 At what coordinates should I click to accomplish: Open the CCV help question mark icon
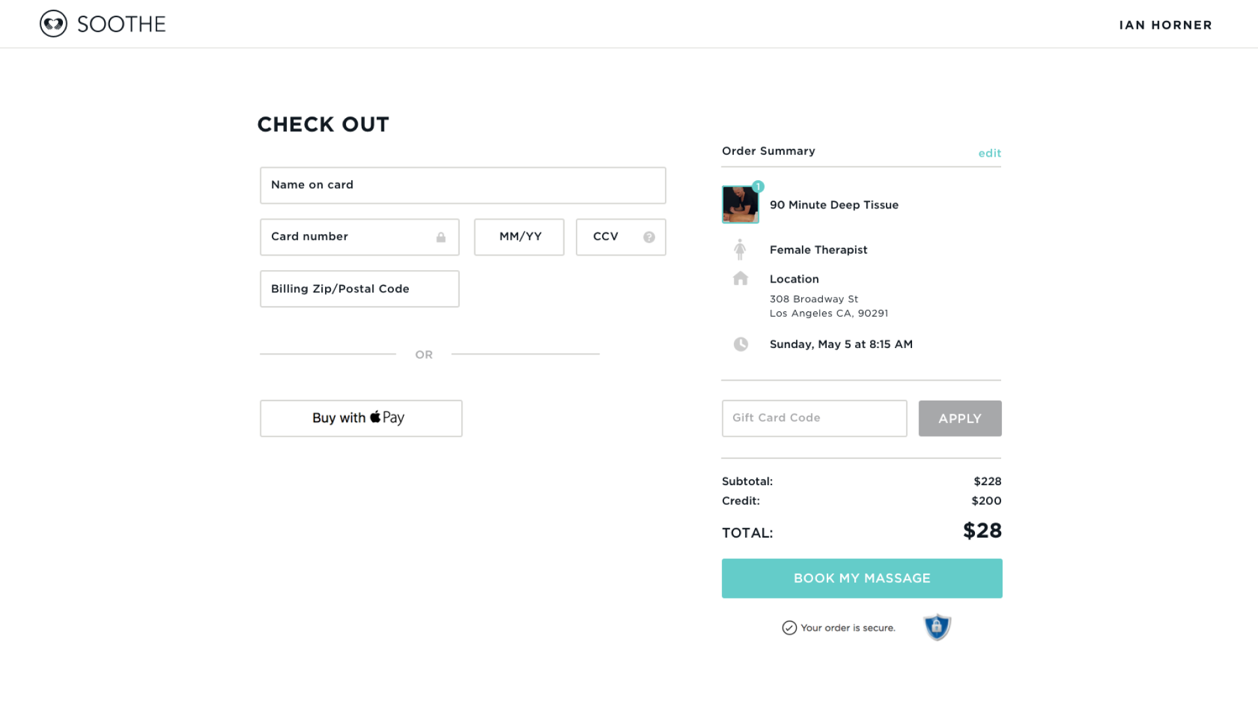[x=649, y=237]
